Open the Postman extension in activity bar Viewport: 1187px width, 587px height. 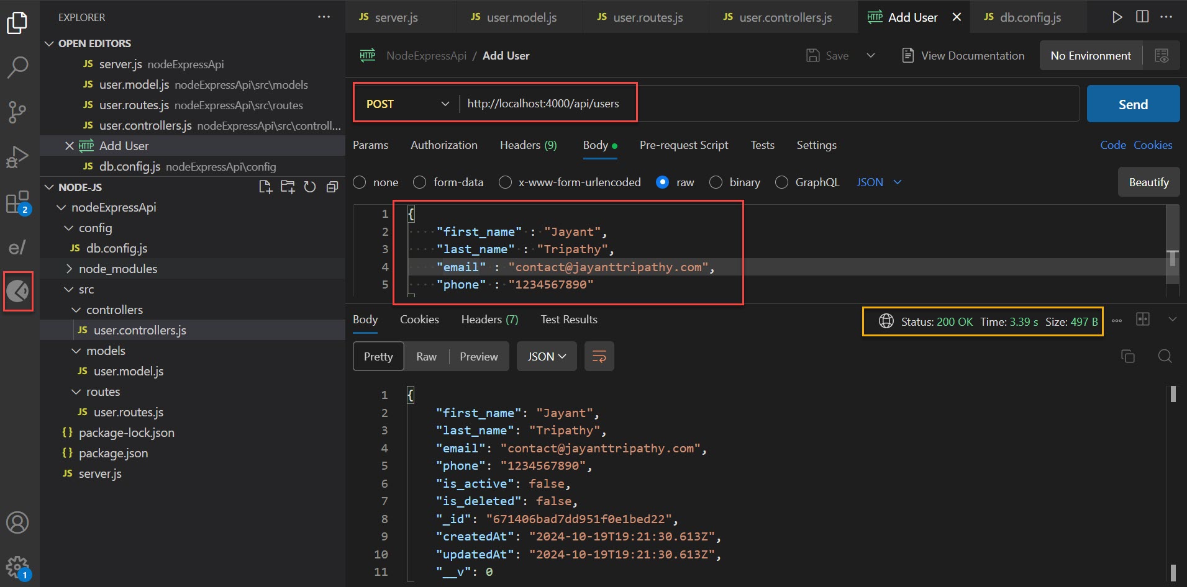pos(18,291)
